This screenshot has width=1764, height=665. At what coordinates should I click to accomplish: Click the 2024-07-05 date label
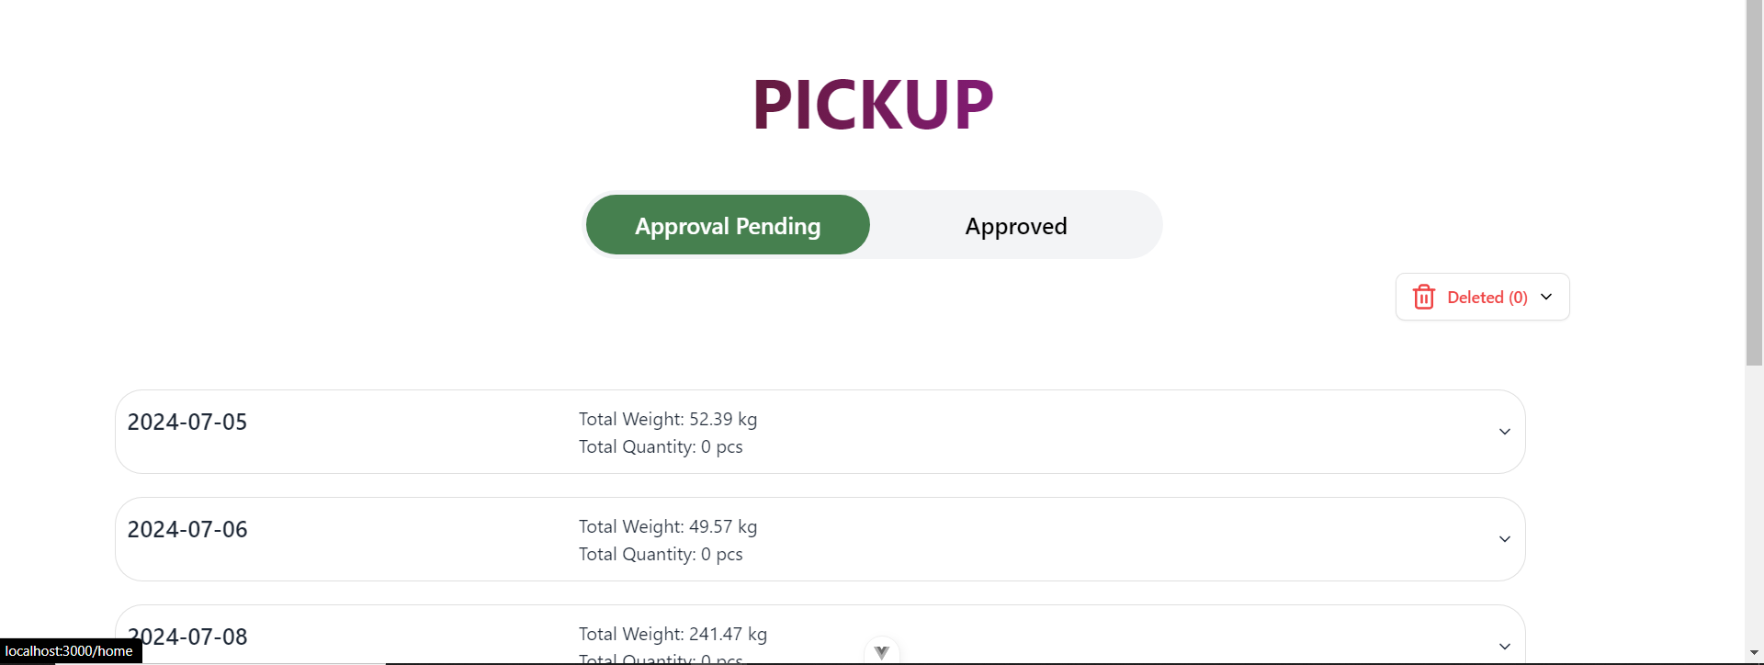click(187, 422)
